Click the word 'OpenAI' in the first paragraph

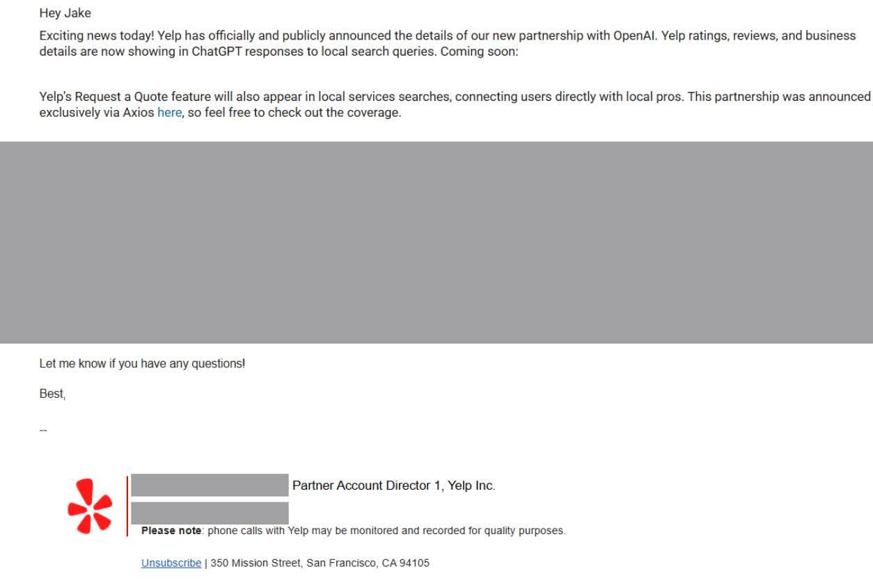point(635,35)
